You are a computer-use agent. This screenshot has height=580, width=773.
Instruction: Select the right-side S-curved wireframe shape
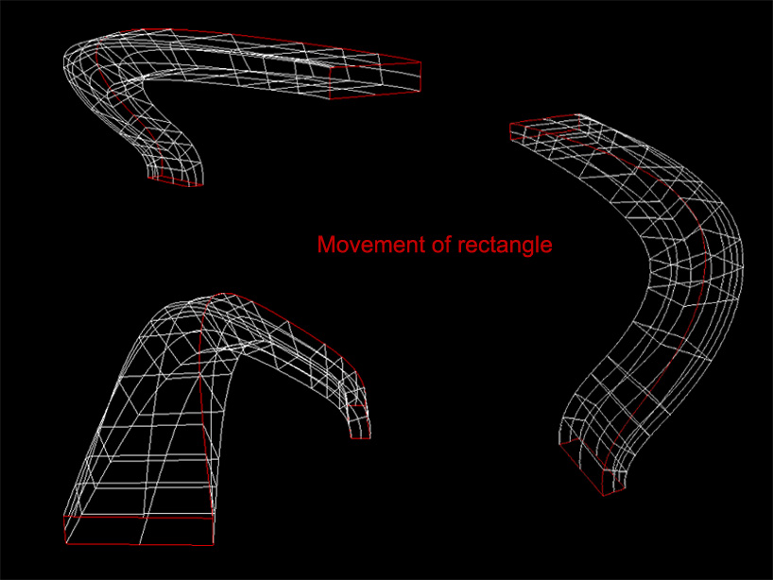pyautogui.click(x=661, y=312)
